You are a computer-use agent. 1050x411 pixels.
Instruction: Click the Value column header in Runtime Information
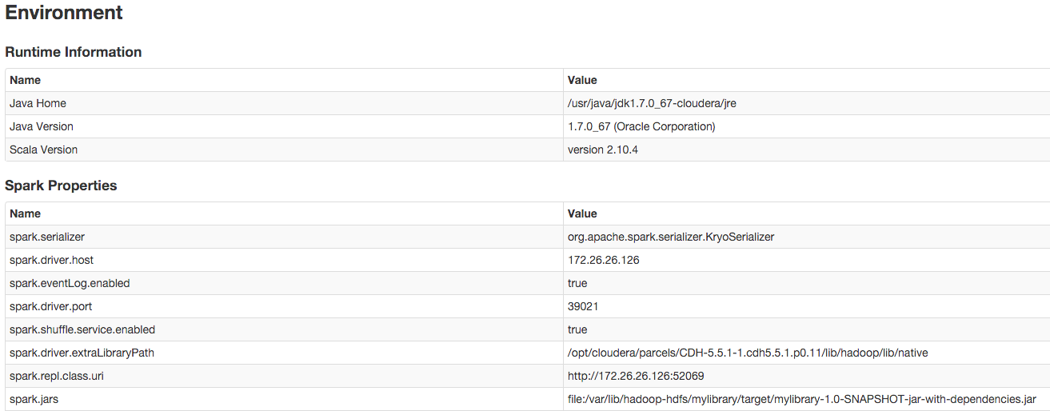tap(582, 80)
